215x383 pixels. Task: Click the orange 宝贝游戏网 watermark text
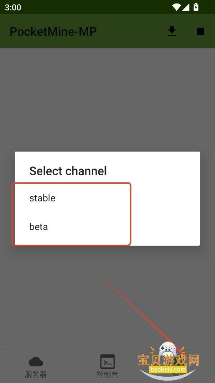pos(168,360)
